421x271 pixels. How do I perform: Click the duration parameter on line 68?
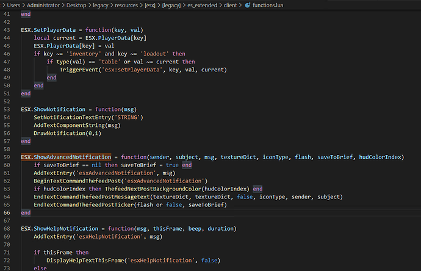tap(221, 228)
